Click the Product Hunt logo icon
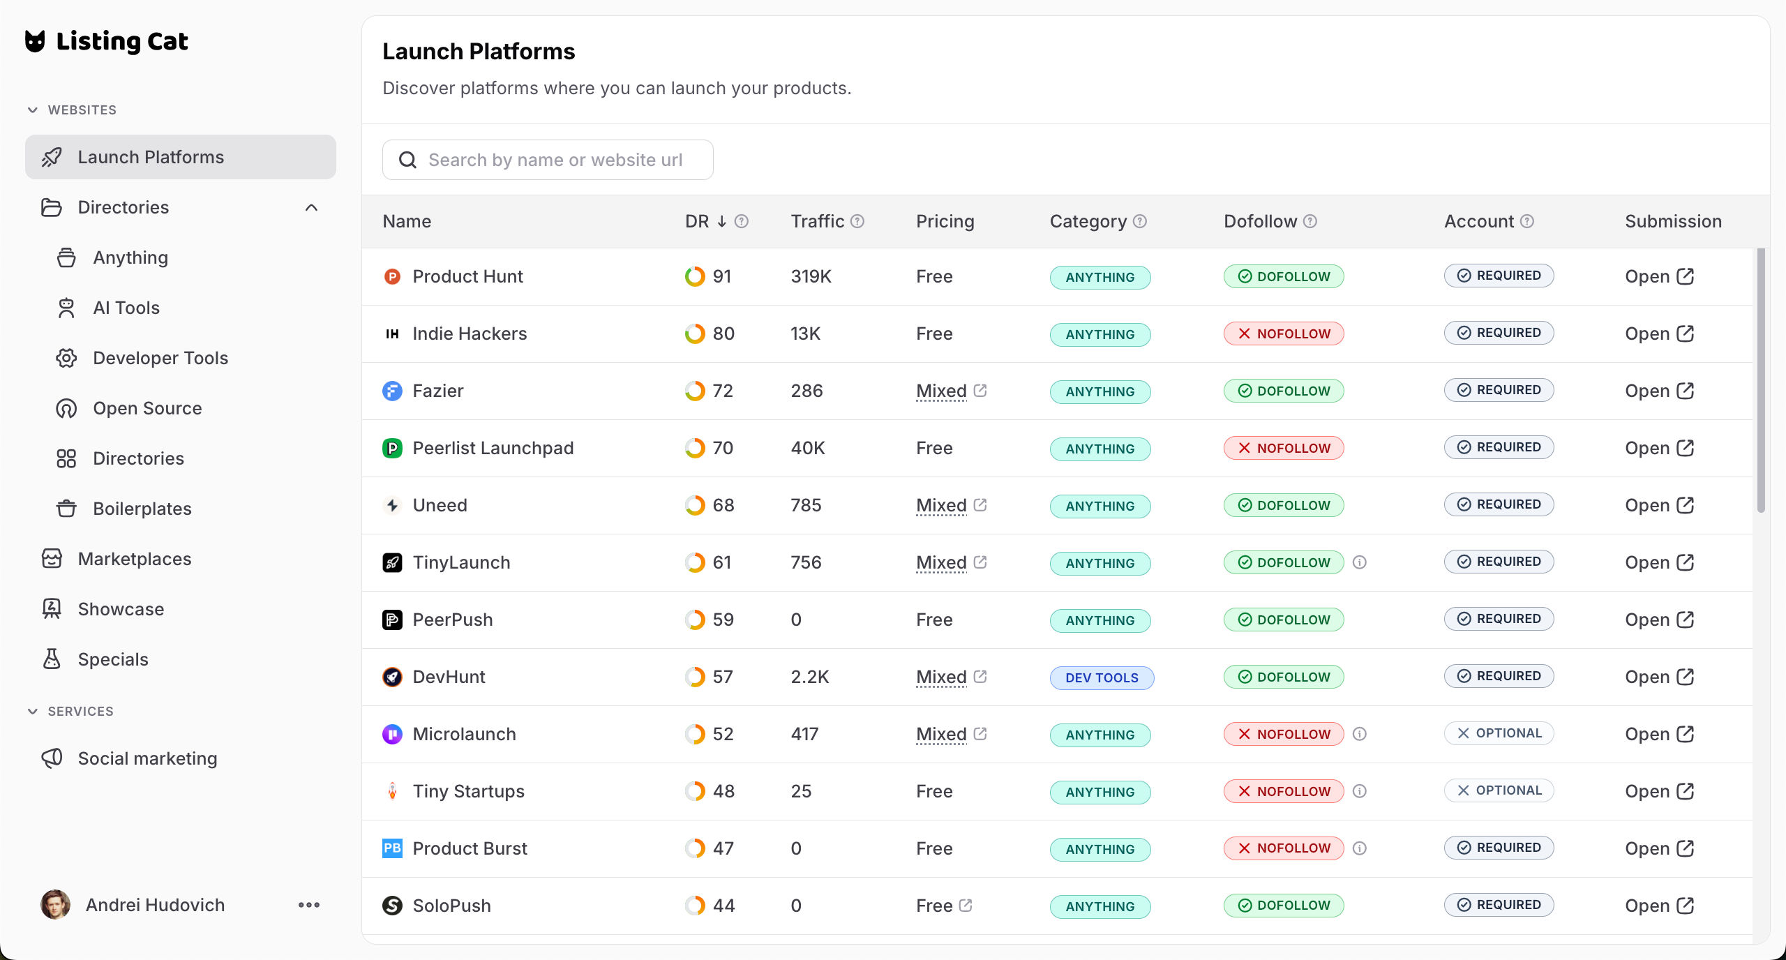 tap(393, 277)
